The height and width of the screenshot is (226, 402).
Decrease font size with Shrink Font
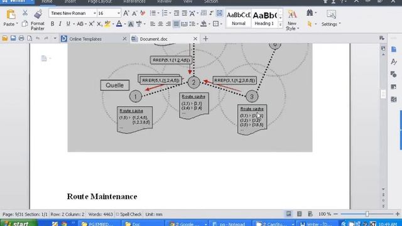134,13
